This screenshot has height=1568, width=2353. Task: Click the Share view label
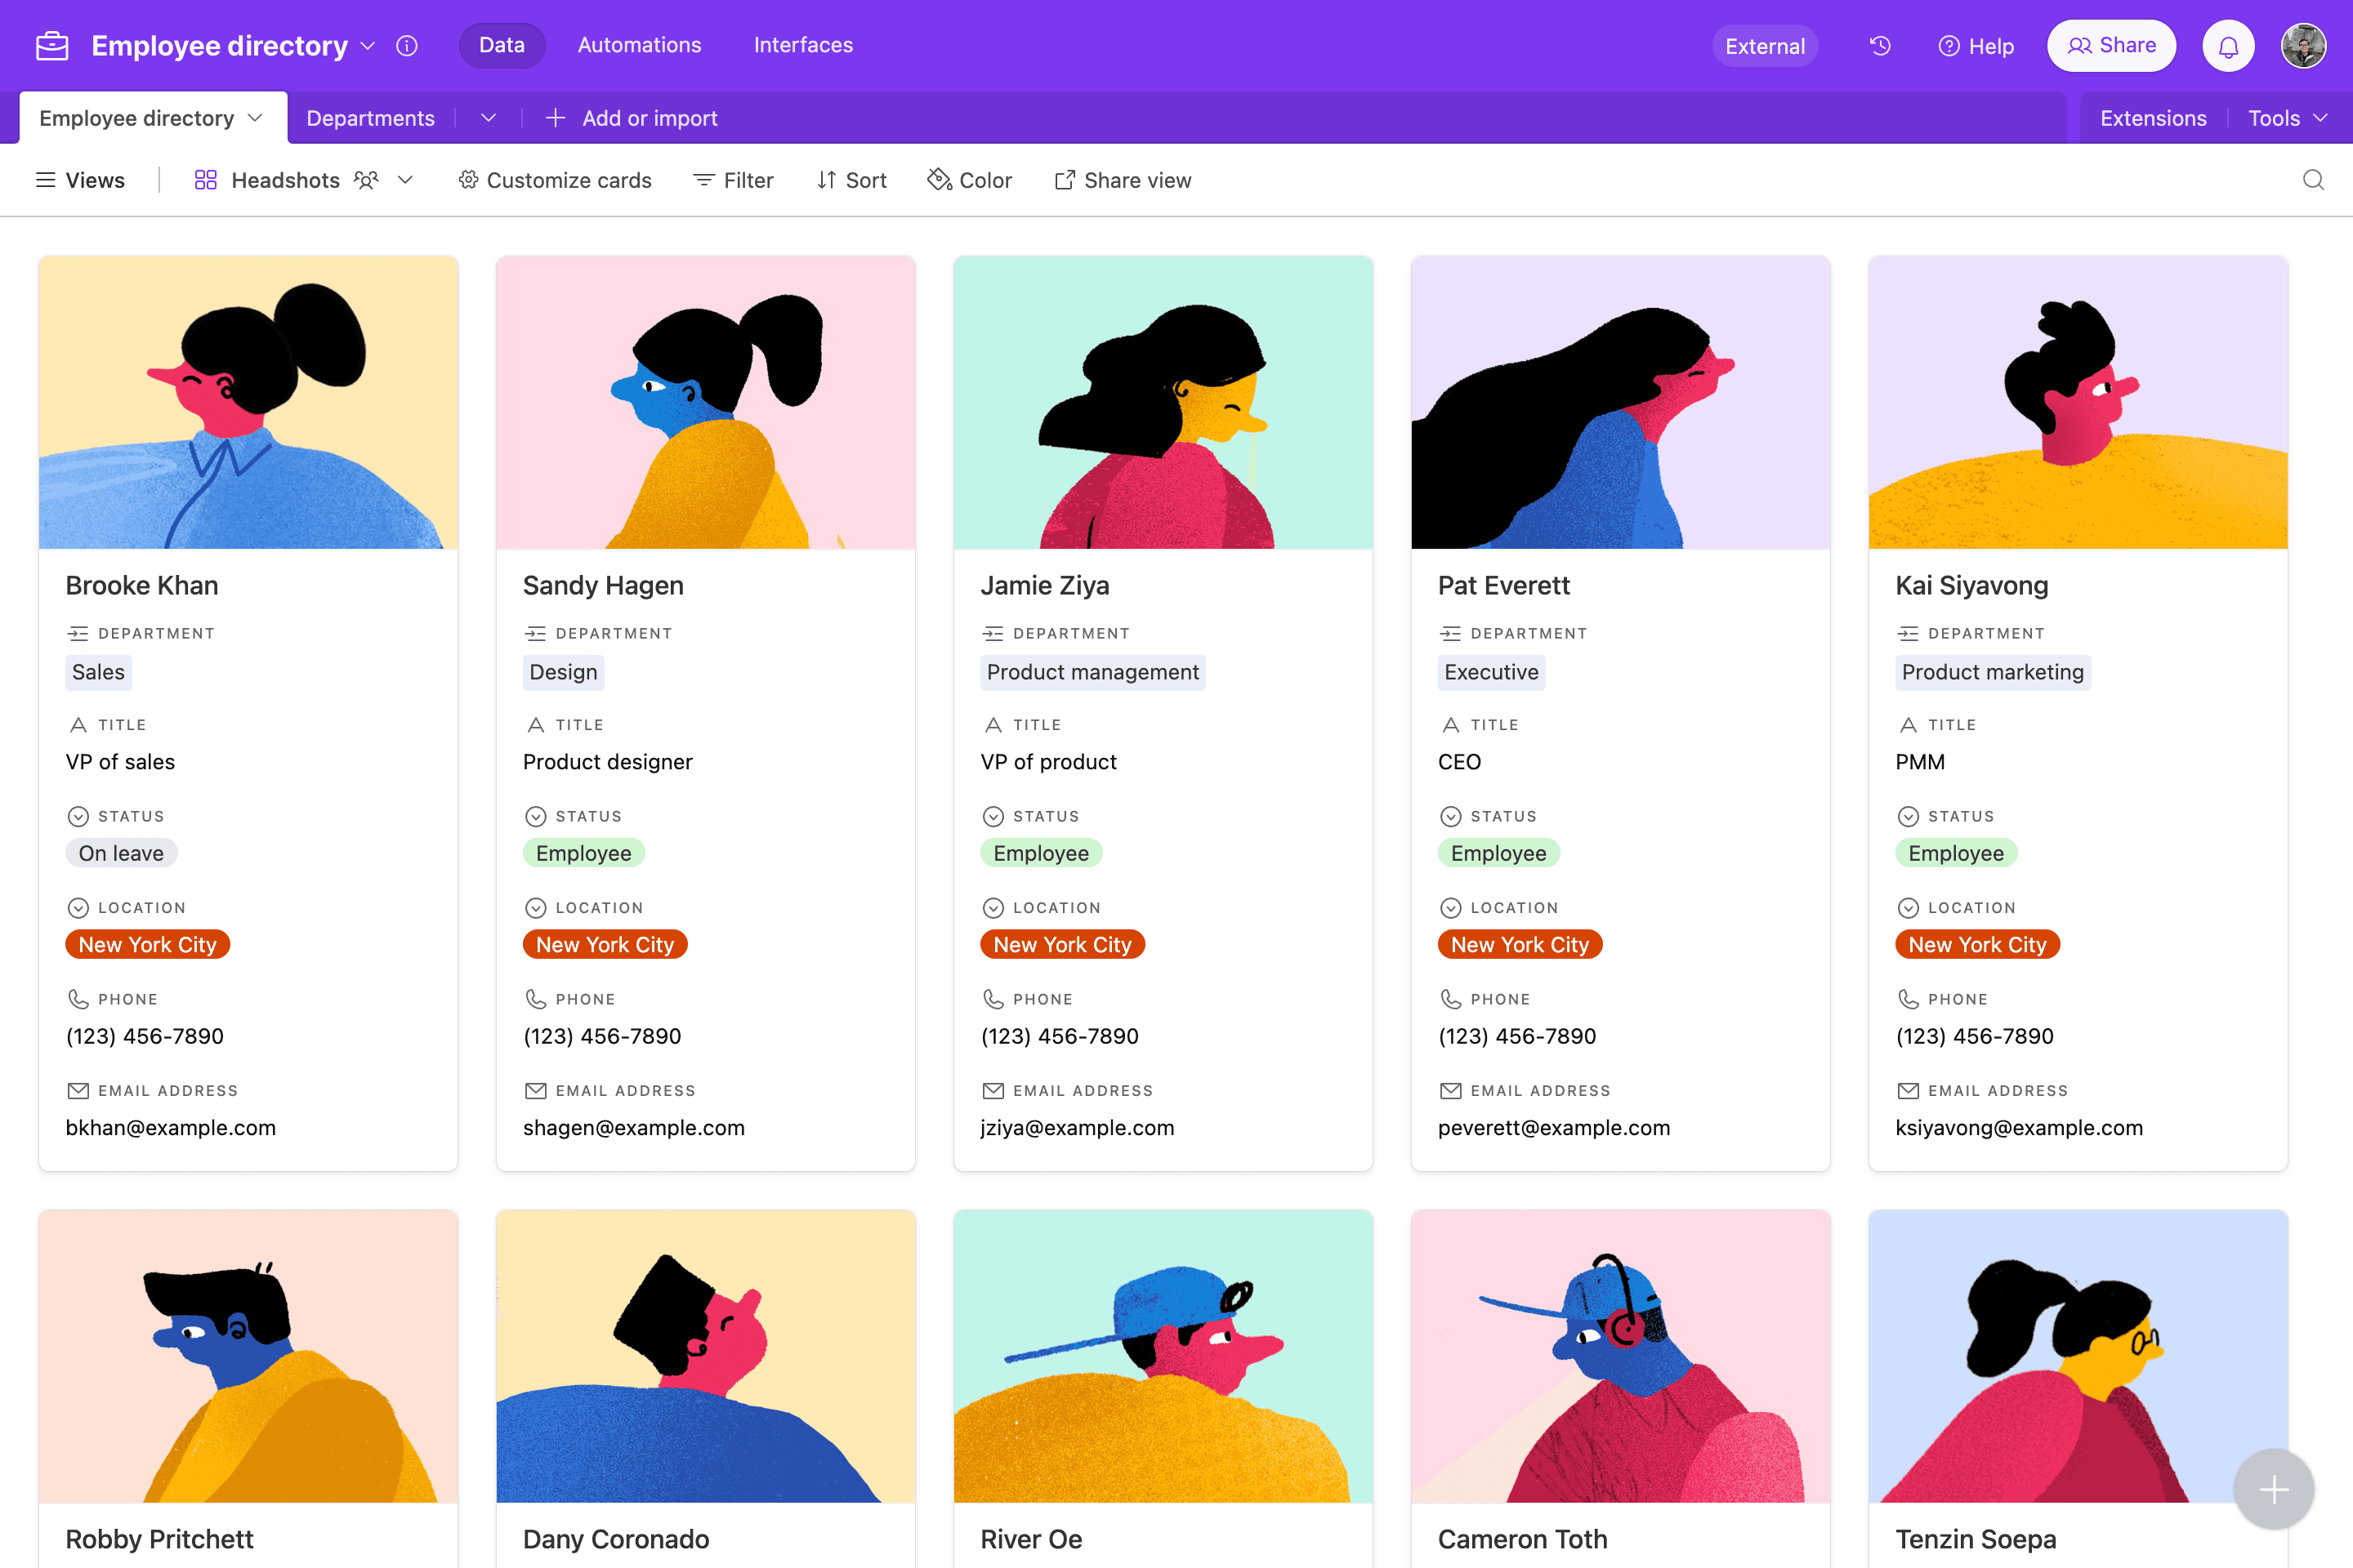(x=1137, y=180)
